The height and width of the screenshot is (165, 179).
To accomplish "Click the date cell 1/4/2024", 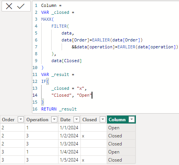I will pos(69,152).
